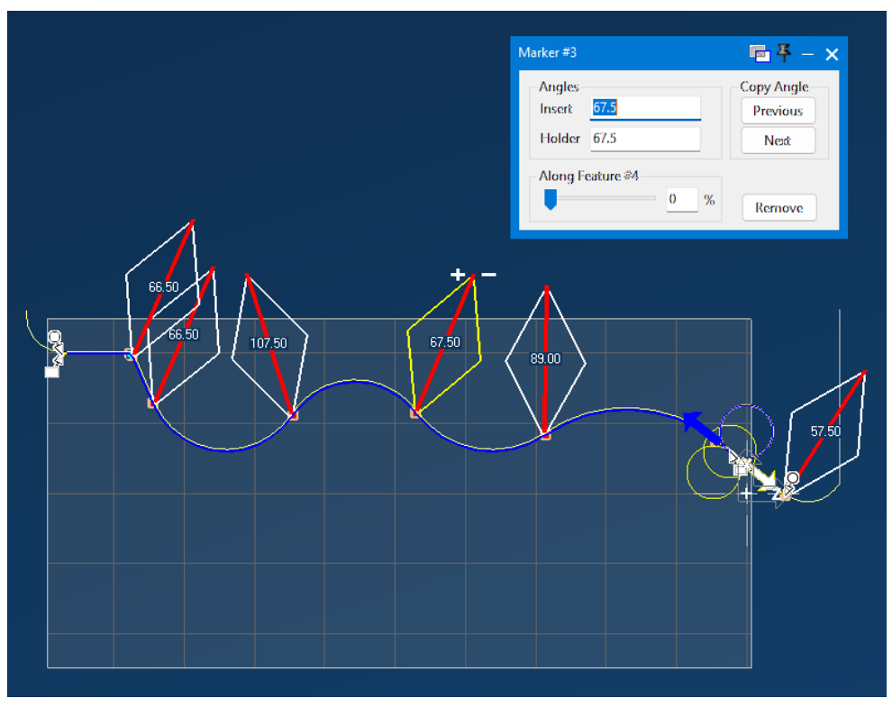892x707 pixels.
Task: Select the 107.50 angle marker
Action: (269, 343)
